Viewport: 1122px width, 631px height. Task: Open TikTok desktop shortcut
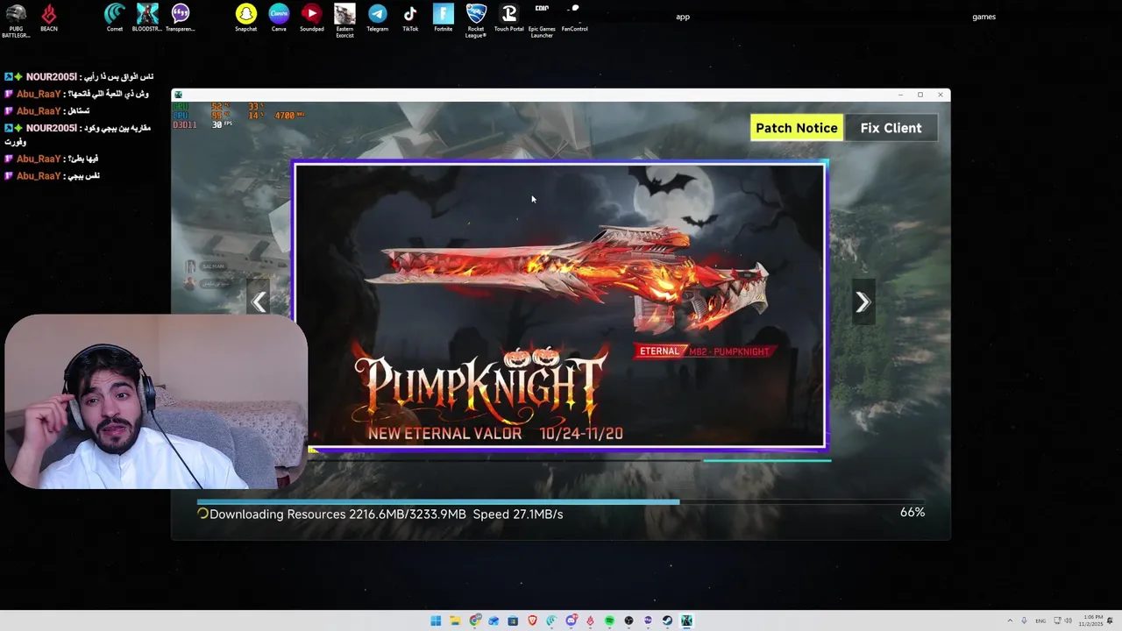(x=410, y=18)
